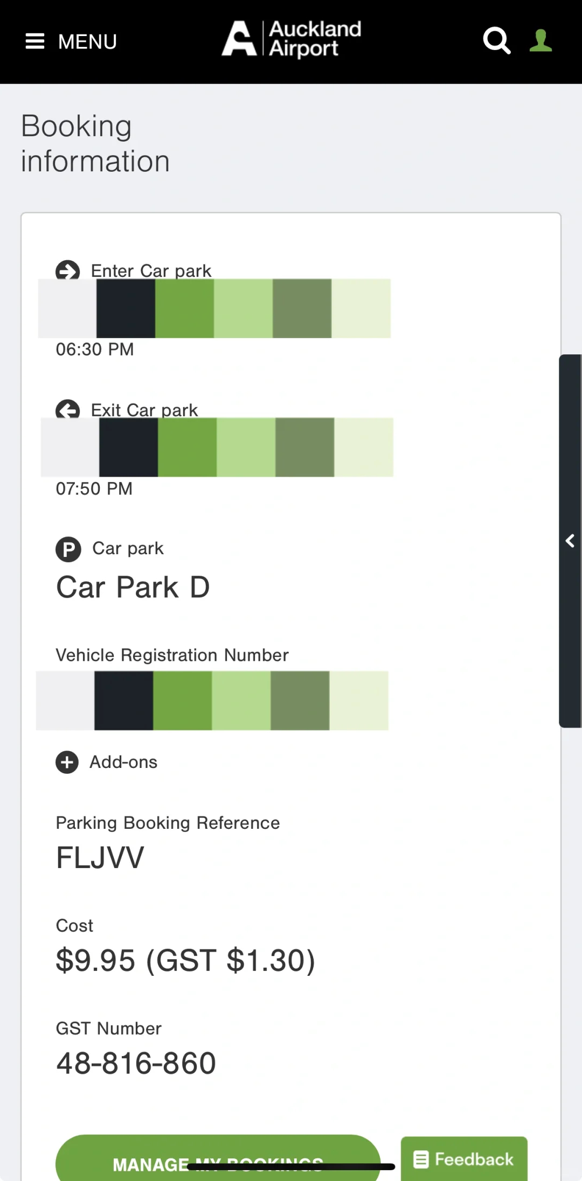This screenshot has height=1181, width=582.
Task: Select the booking reference FLJVV
Action: 100,857
